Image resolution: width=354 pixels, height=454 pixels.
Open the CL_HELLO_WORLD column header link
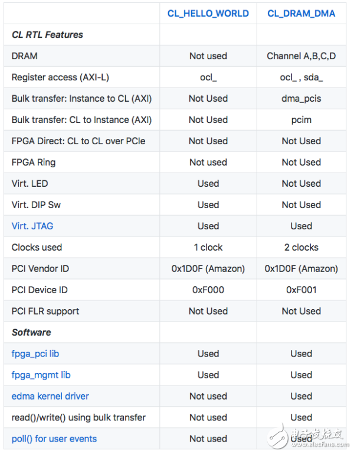coord(208,14)
